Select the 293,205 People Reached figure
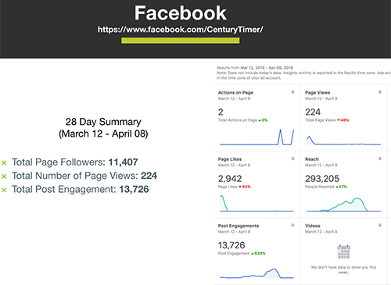The height and width of the screenshot is (285, 391). pos(322,179)
